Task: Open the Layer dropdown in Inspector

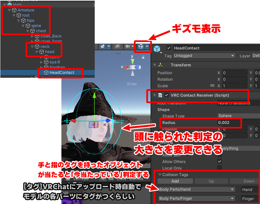Action: [x=256, y=56]
